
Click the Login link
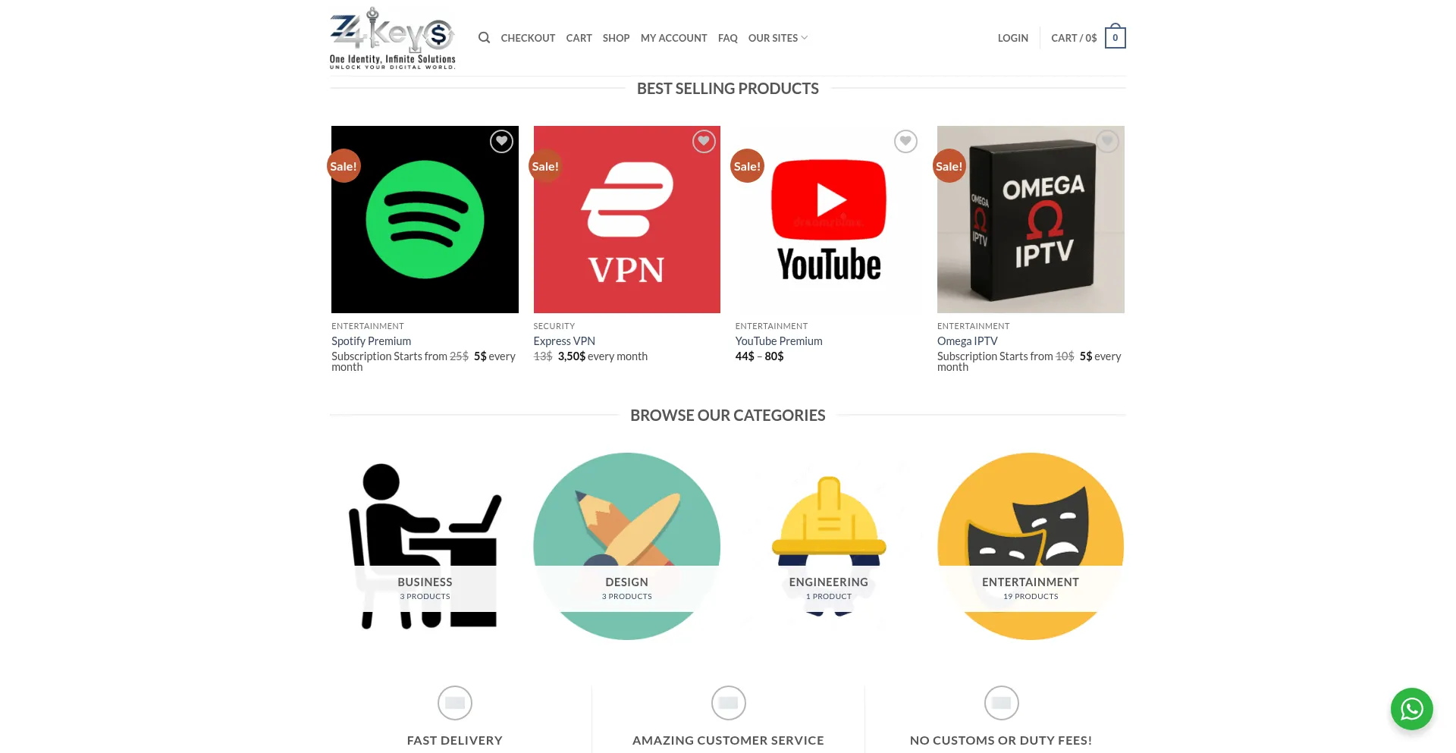click(x=1013, y=38)
